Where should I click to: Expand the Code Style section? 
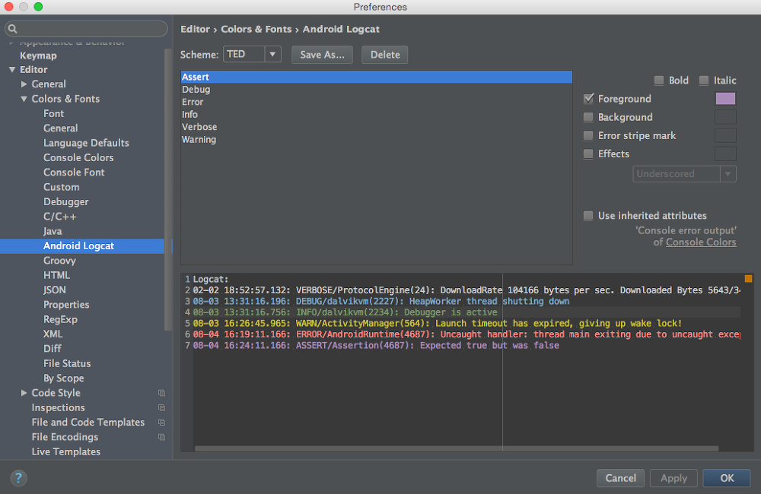[x=24, y=393]
